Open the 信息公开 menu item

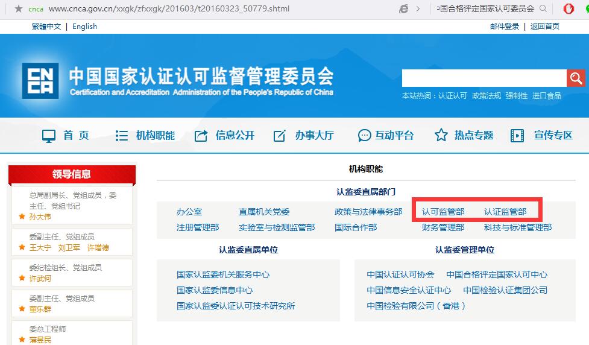235,135
